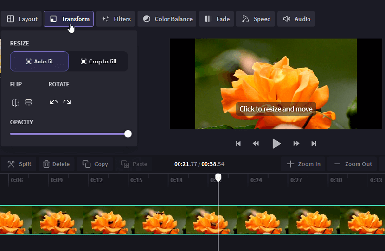This screenshot has height=251, width=385.
Task: Delete the selected clip
Action: tap(56, 164)
